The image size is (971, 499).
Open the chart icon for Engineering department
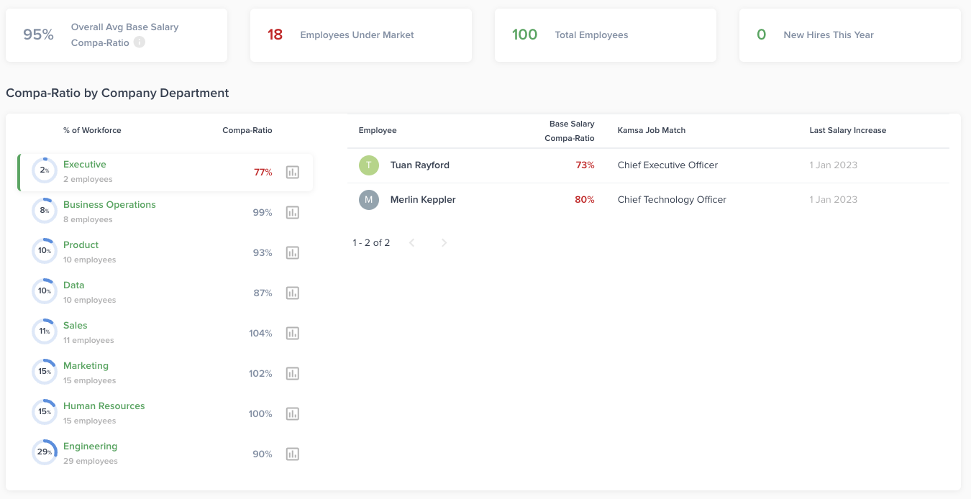coord(292,454)
